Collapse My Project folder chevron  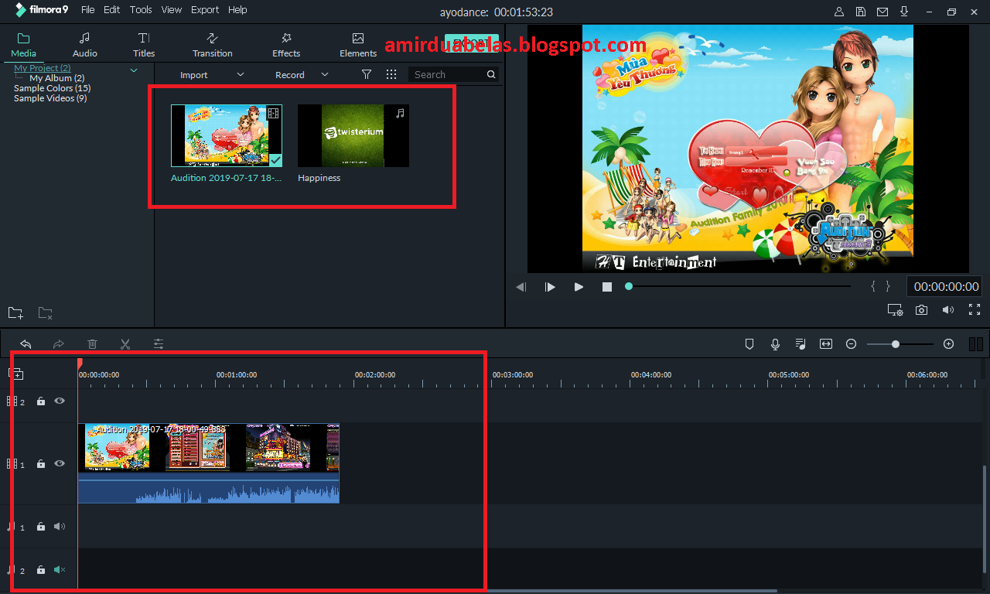134,70
